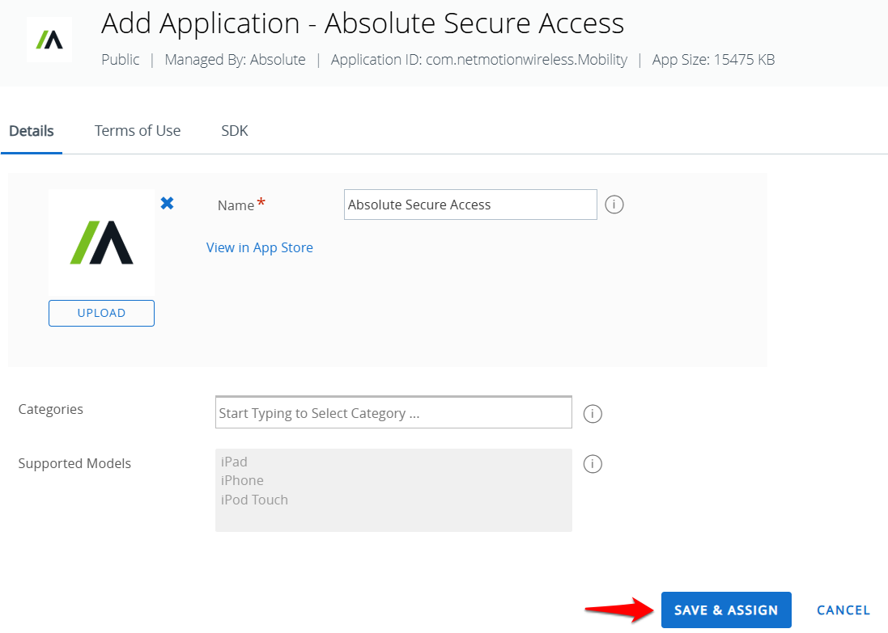Click the CANCEL button
The image size is (888, 633).
pos(843,610)
